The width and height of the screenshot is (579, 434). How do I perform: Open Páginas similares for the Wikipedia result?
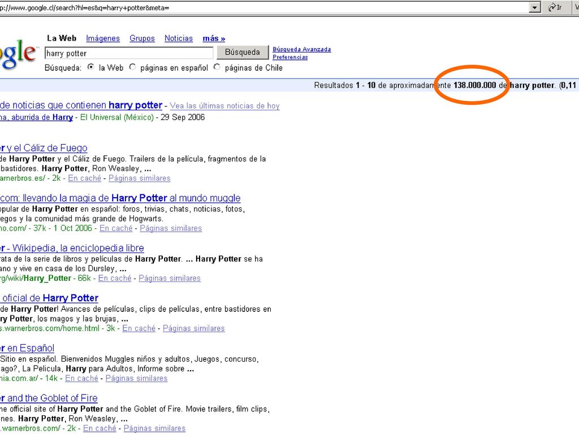pyautogui.click(x=170, y=278)
